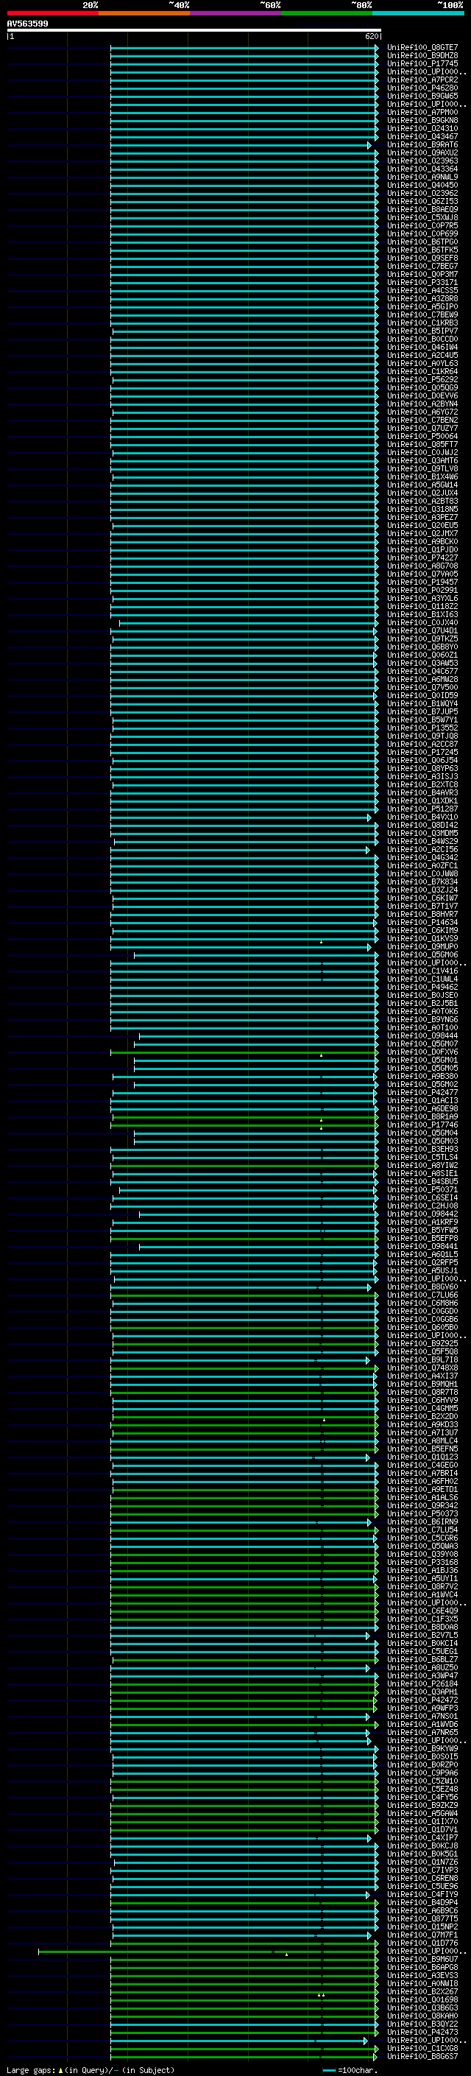
Task: Select hit label UniRef100_B9KYW9
Action: [x=422, y=1749]
